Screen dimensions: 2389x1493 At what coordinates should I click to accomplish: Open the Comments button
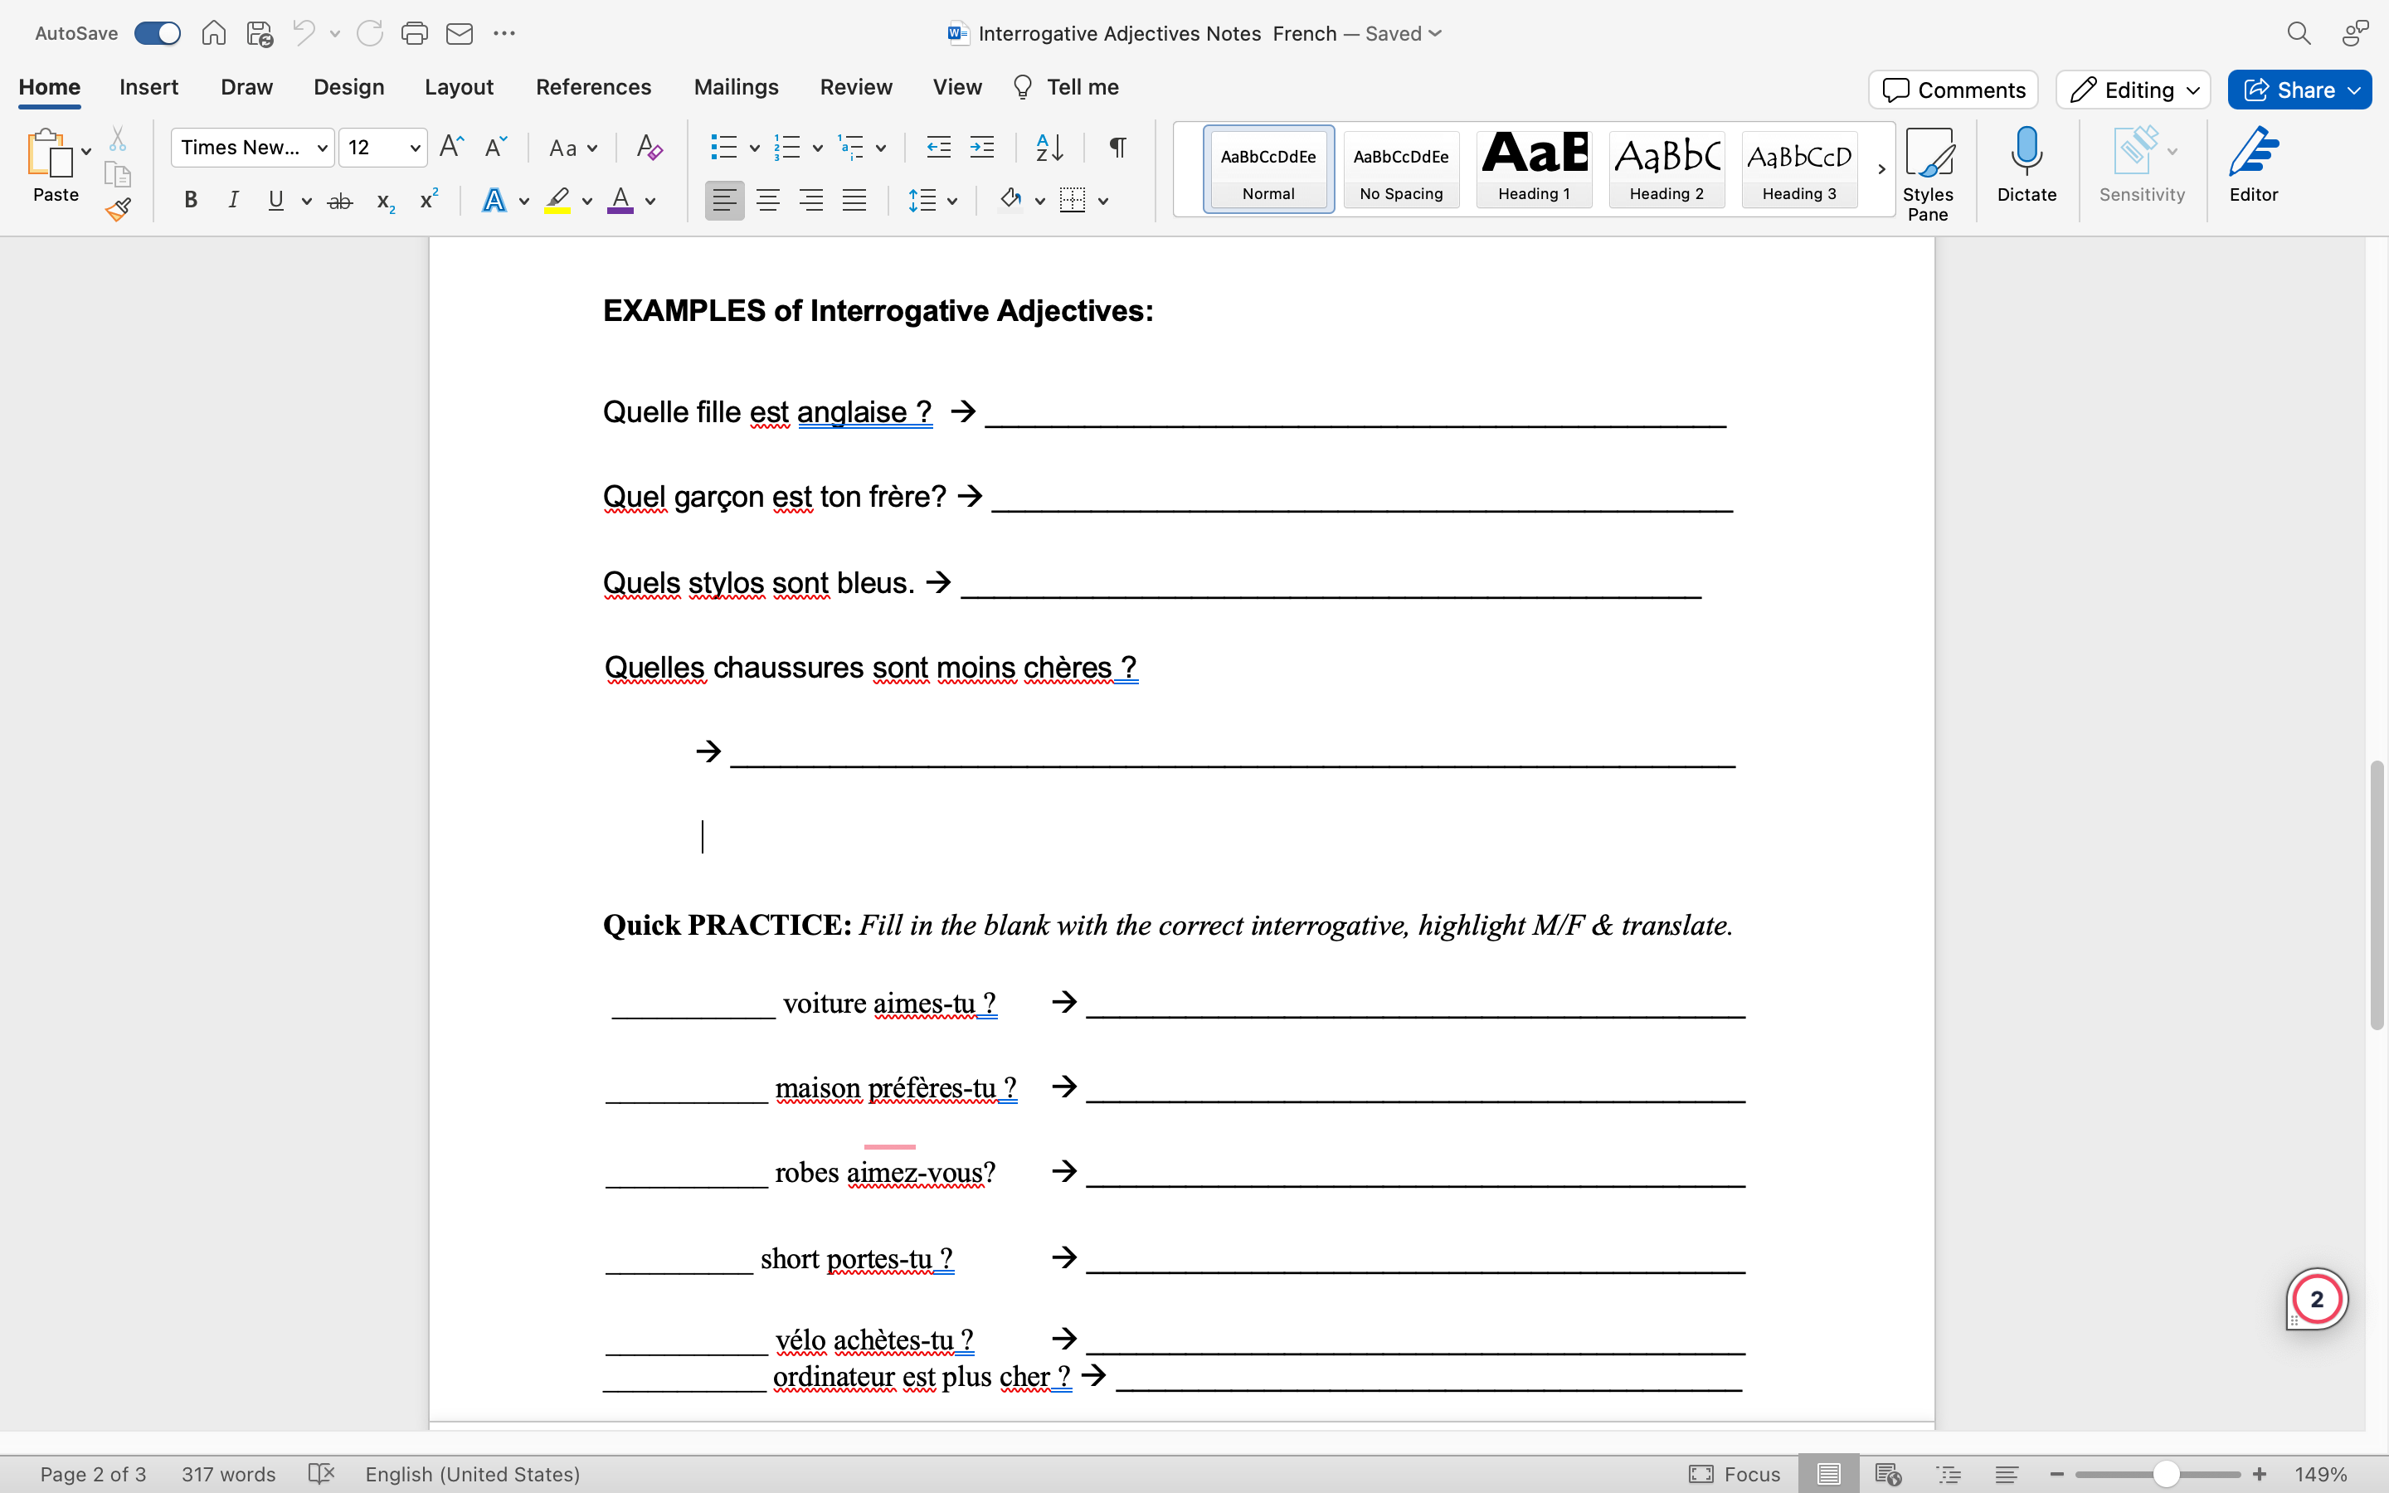(1953, 90)
